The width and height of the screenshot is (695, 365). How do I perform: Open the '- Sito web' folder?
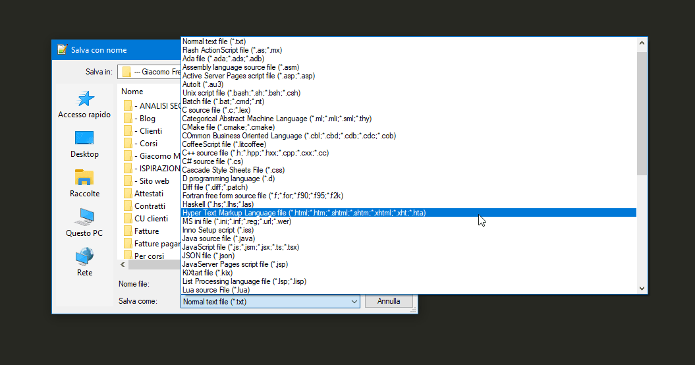146,181
